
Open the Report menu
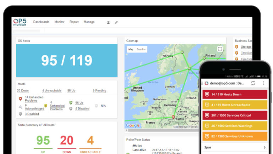point(74,22)
